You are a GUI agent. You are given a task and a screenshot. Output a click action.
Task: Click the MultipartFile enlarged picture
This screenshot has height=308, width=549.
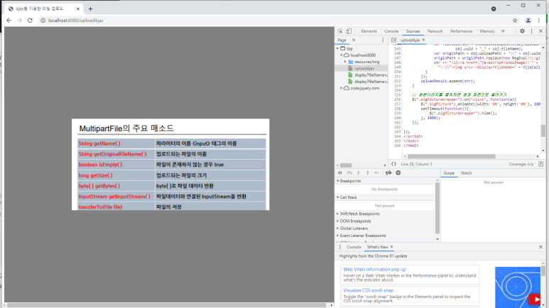pos(170,165)
